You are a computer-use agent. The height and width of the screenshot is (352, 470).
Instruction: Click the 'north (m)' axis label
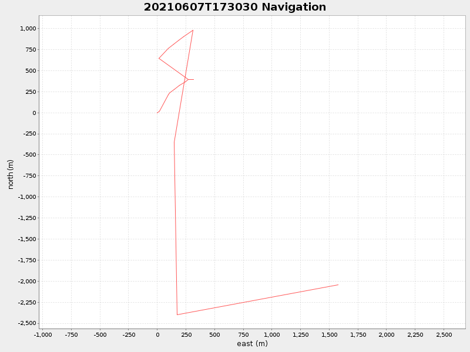point(11,174)
